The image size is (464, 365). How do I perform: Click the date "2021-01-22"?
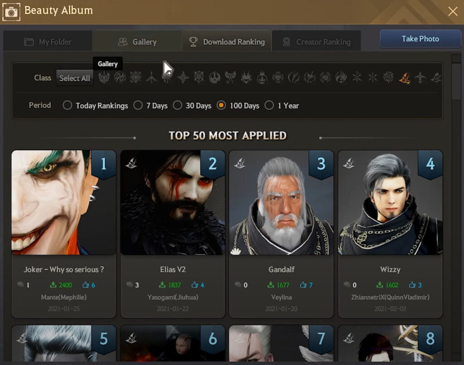click(x=173, y=309)
